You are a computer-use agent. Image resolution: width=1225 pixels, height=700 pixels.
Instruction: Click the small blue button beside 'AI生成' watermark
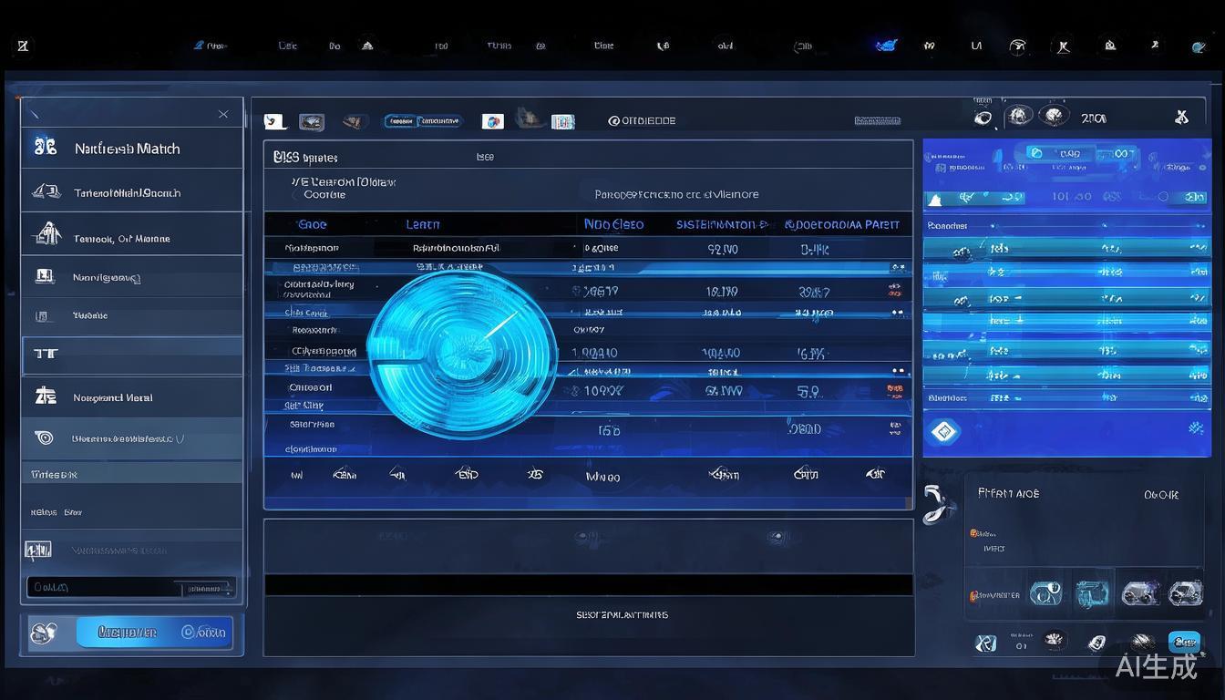[x=1184, y=642]
